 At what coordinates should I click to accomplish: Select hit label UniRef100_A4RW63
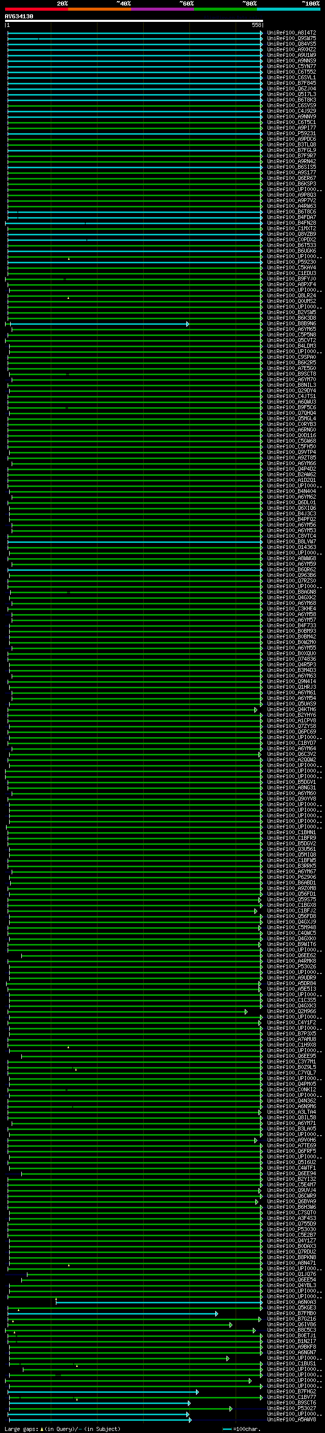click(291, 206)
